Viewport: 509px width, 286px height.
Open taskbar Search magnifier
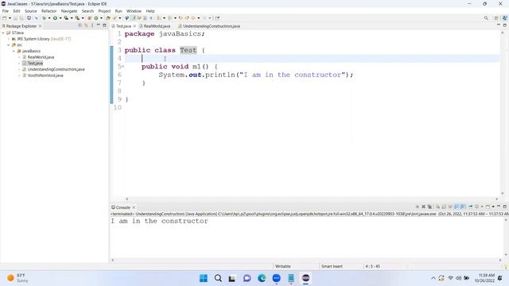pos(218,278)
